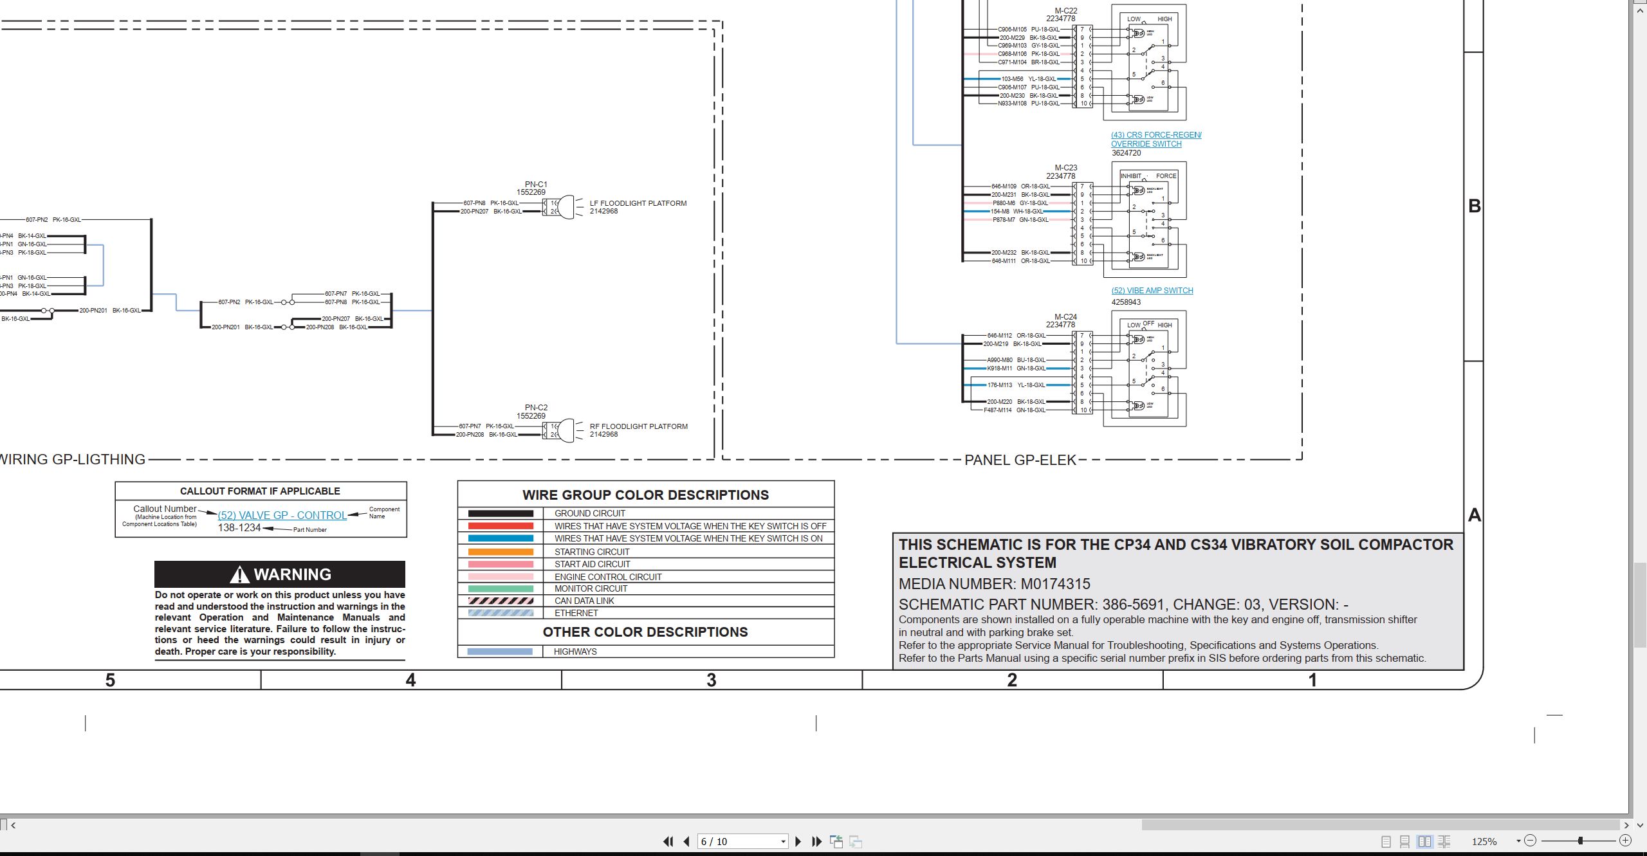This screenshot has width=1647, height=856.
Task: Click the PANEL GP-ELEK label
Action: pos(1020,460)
